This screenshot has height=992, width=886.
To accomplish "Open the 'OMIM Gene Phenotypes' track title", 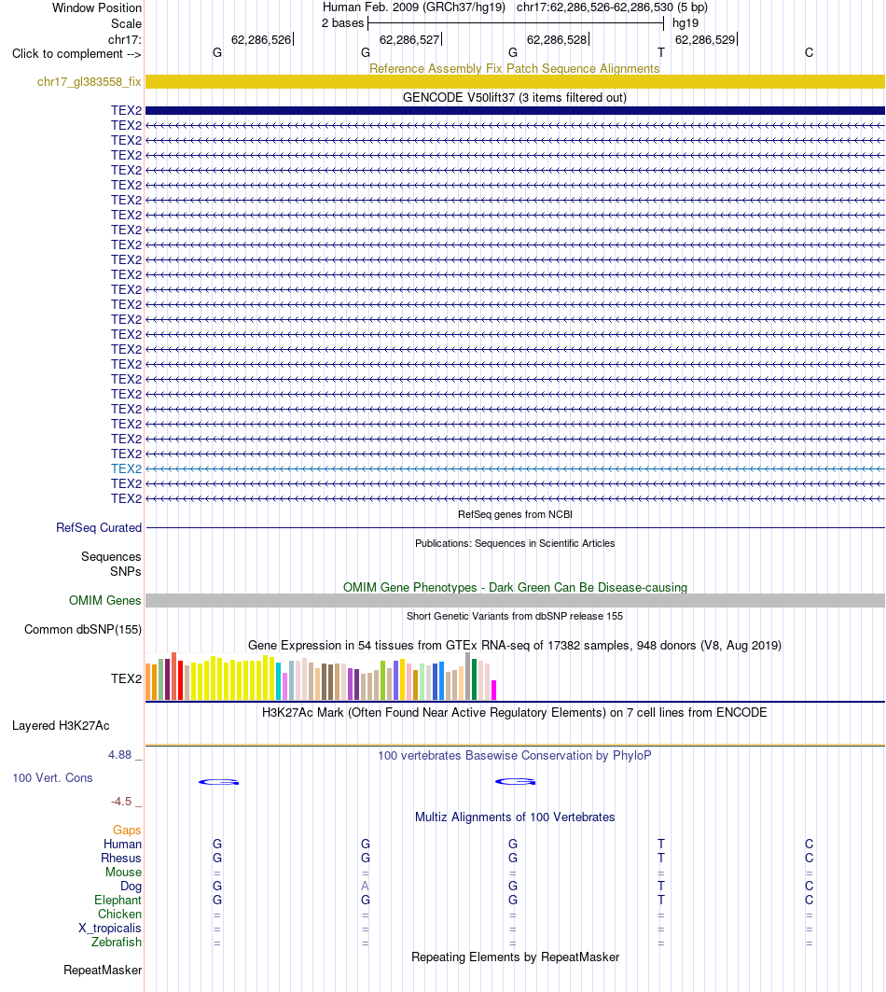I will [x=515, y=587].
